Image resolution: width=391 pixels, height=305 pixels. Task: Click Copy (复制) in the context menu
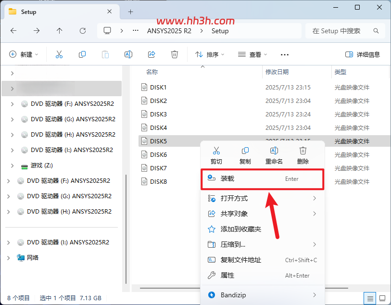tap(245, 155)
